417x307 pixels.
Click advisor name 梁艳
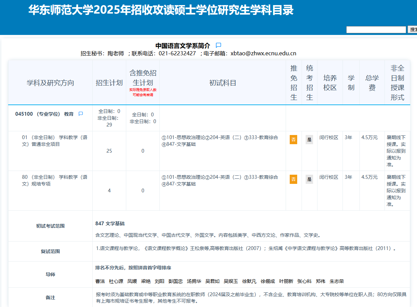point(146,281)
